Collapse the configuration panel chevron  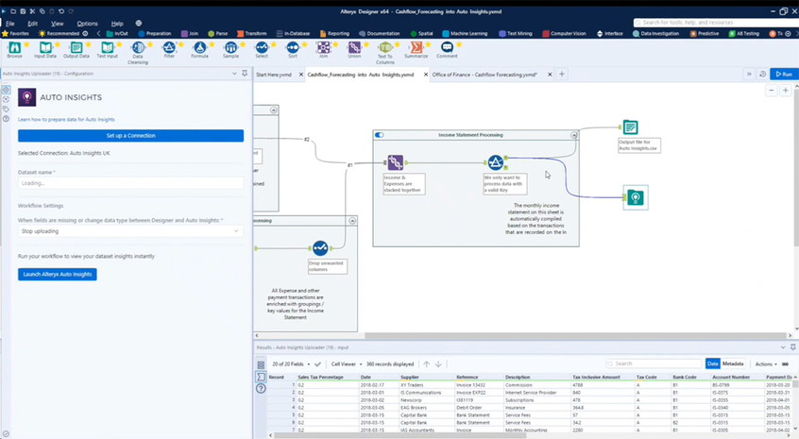[x=234, y=74]
